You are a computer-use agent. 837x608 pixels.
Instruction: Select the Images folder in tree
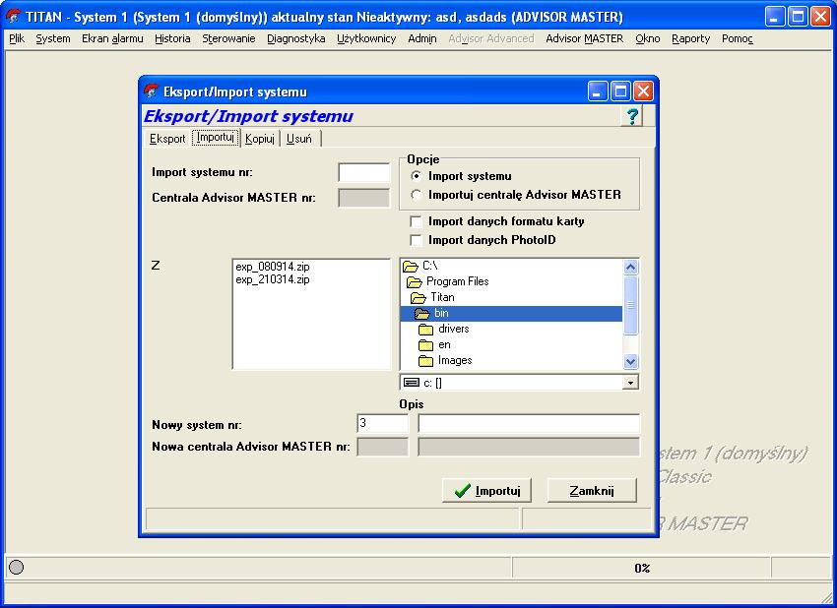coord(455,360)
